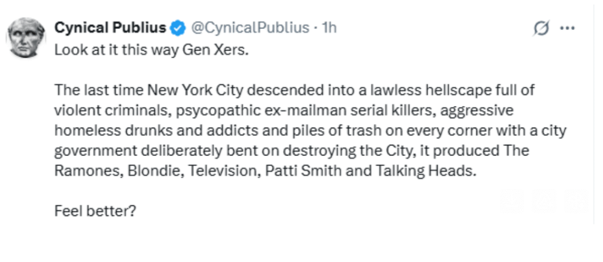Click the "Feel better?" line
Screen dimensions: 603x262
tap(95, 210)
